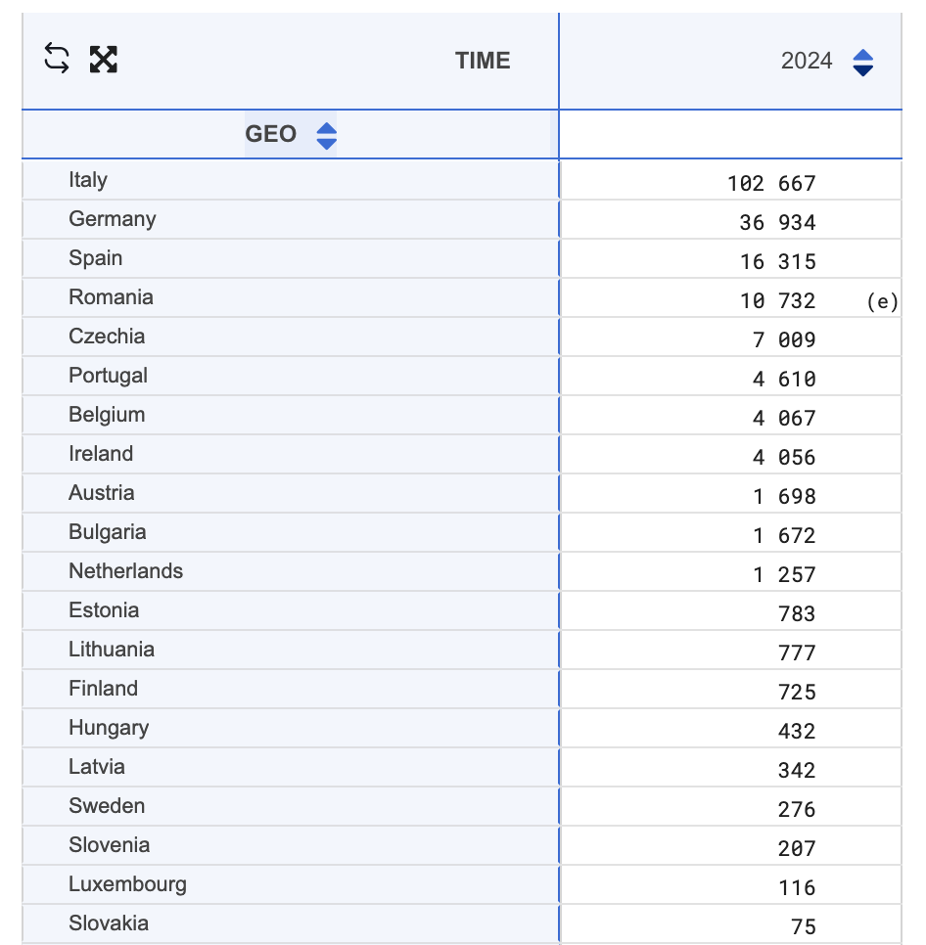Click the Czechia row label

click(x=107, y=337)
